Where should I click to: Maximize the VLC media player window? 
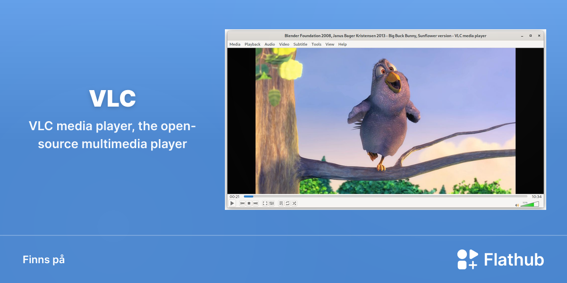pyautogui.click(x=531, y=36)
